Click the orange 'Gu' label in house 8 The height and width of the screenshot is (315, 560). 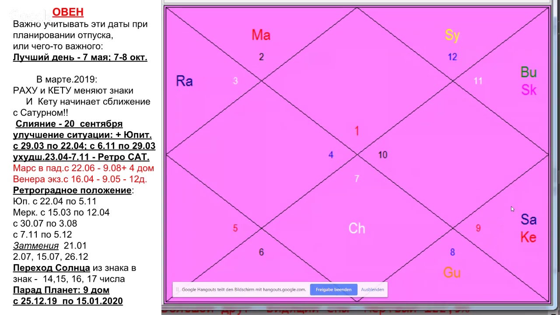click(x=452, y=273)
